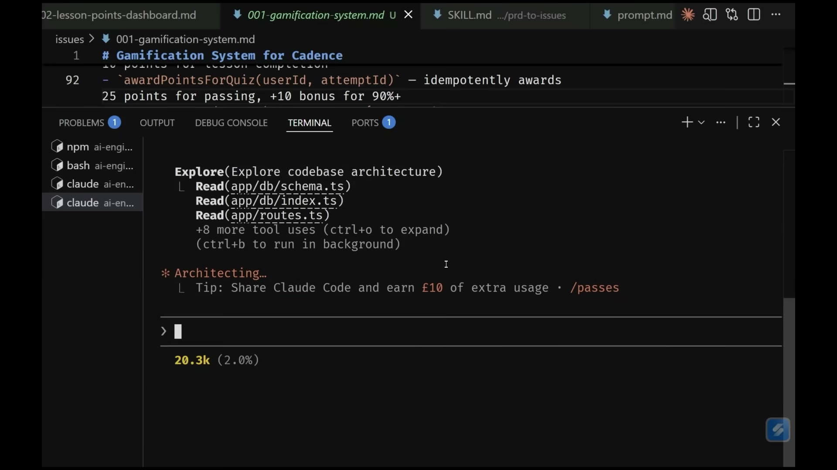Click the Claude Code sparkle icon
Image resolution: width=837 pixels, height=470 pixels.
pos(688,15)
